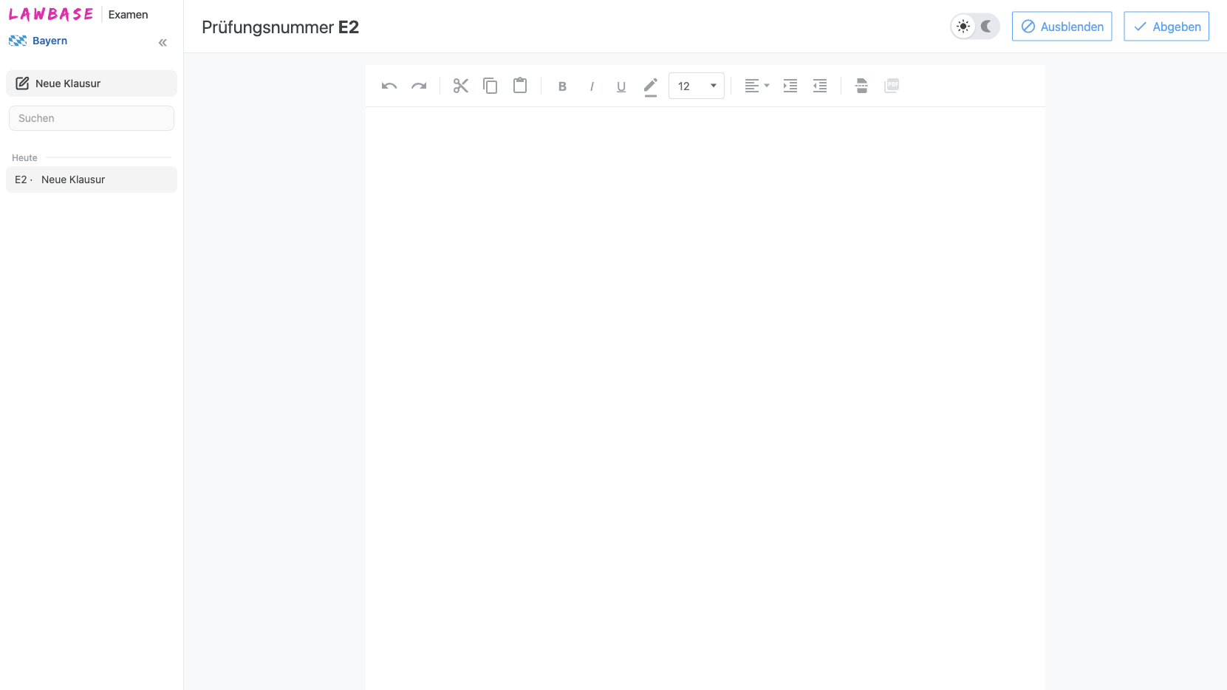Click the Heute section label
The image size is (1227, 690).
pos(24,158)
